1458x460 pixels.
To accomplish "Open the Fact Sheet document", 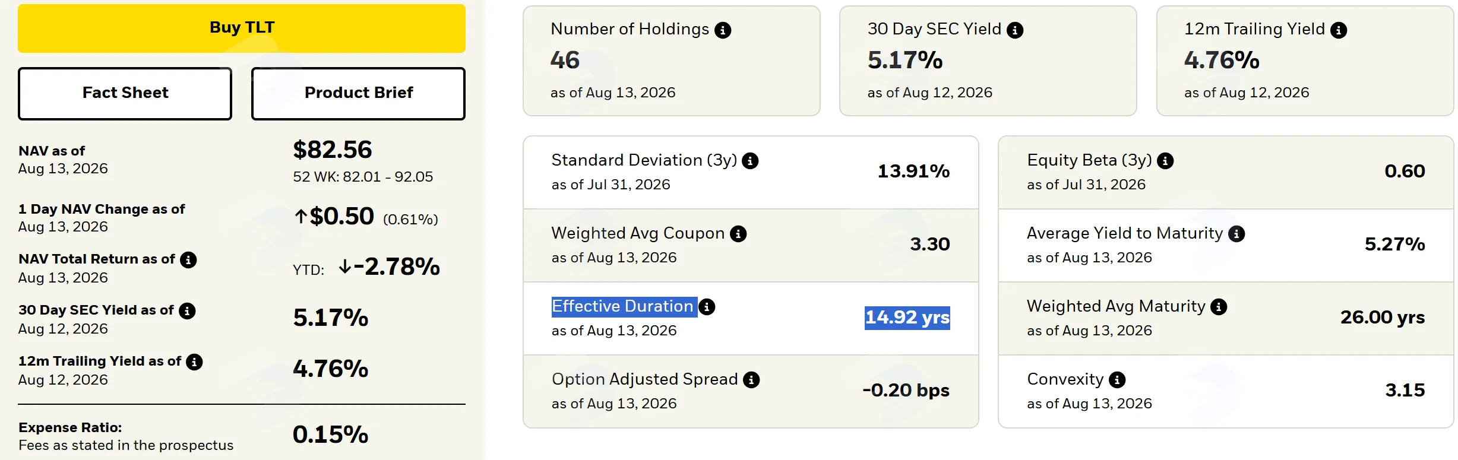I will pos(125,93).
